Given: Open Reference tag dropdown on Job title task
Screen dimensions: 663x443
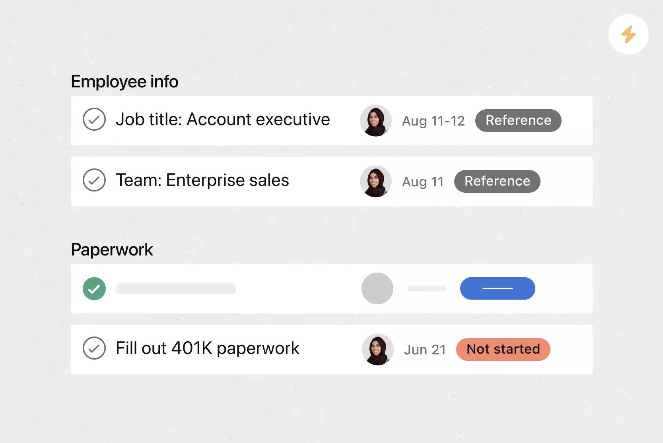Looking at the screenshot, I should click(518, 120).
